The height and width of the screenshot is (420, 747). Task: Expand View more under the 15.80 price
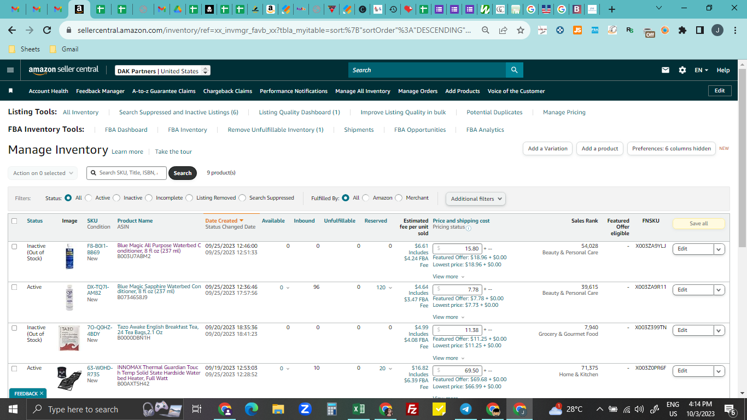click(x=448, y=277)
